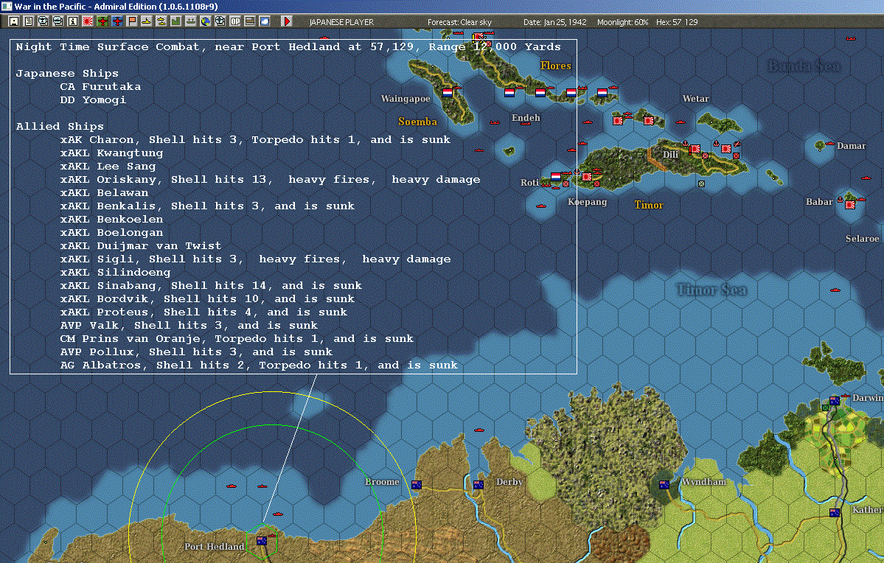Click the 'AVP Valk' report line
Screen dimensions: 884x563
(189, 325)
